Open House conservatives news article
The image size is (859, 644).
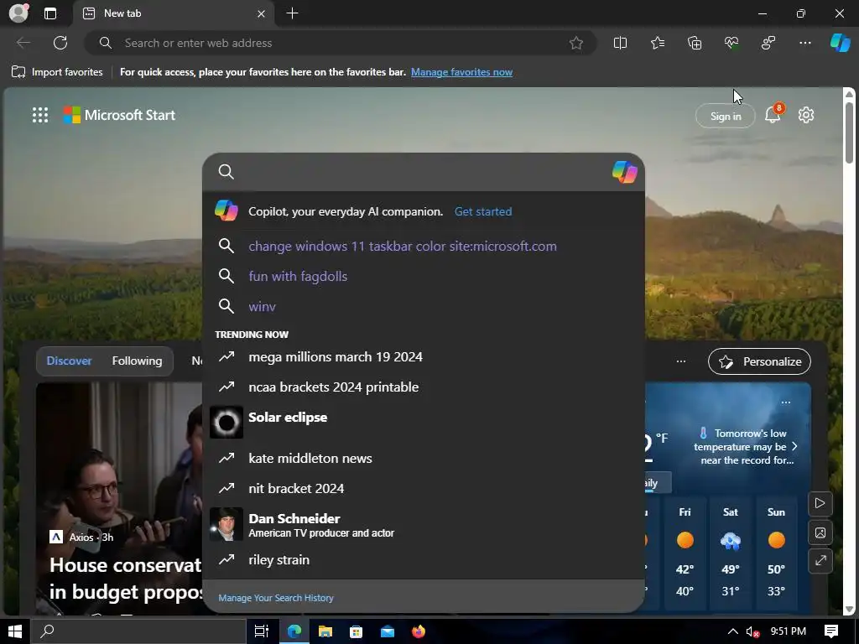click(126, 579)
